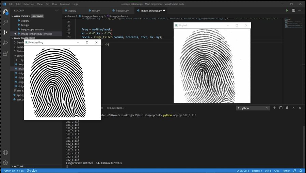Screen dimensions: 306x173
Task: Create a new terminal with plus icon
Action: pyautogui.click(x=274, y=108)
